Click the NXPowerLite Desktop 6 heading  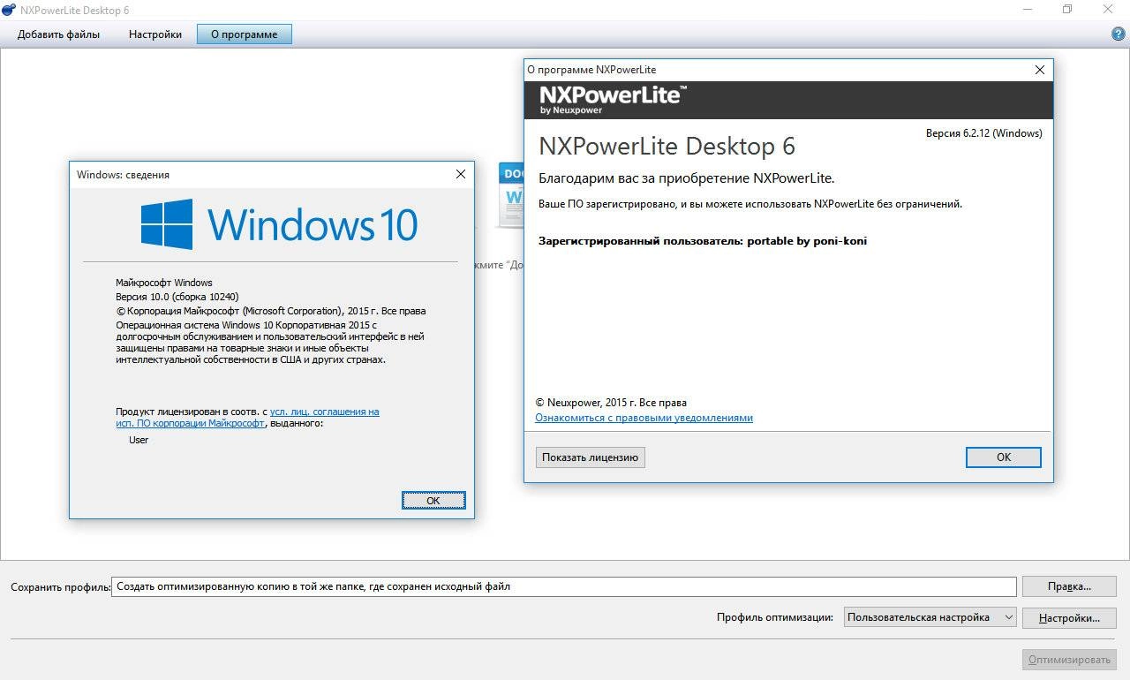click(667, 146)
